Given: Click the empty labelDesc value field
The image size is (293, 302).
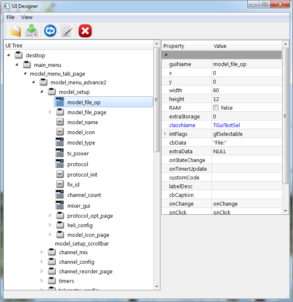Looking at the screenshot, I should (247, 186).
